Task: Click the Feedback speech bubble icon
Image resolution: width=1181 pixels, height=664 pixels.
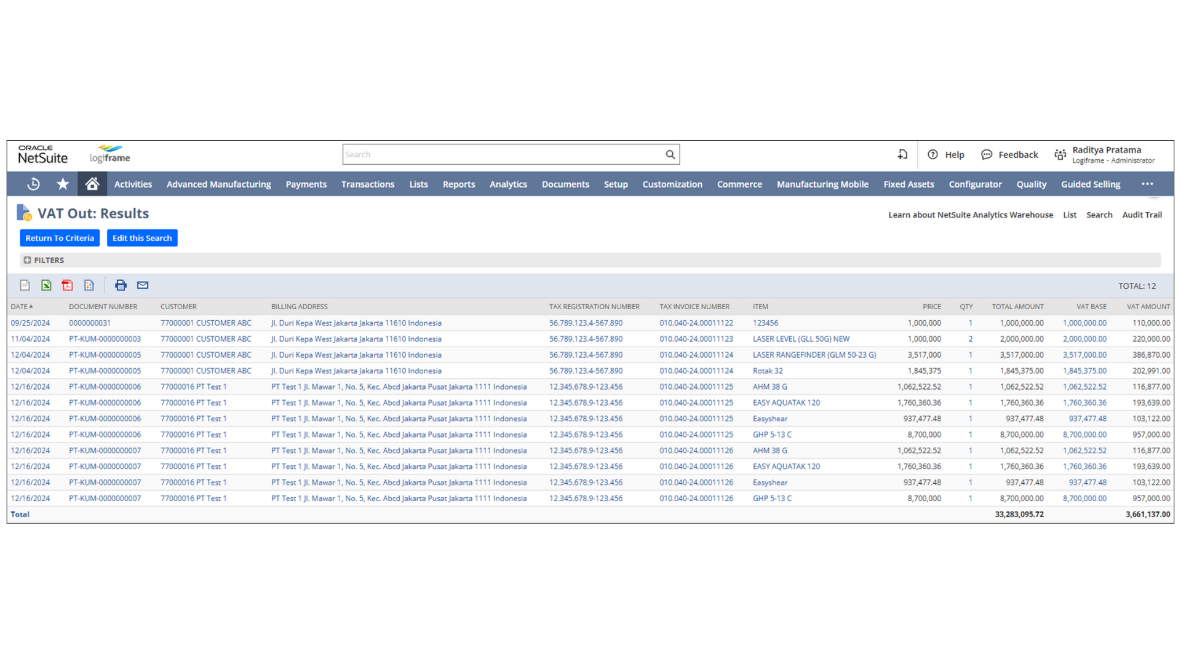Action: click(x=987, y=154)
